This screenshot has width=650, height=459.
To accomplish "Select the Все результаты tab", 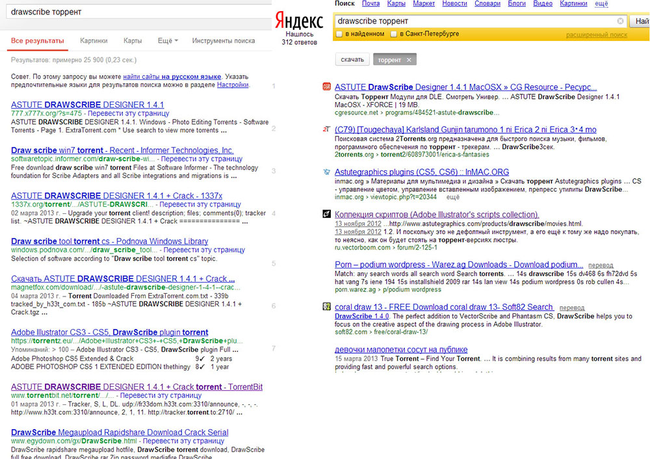I will coord(37,41).
